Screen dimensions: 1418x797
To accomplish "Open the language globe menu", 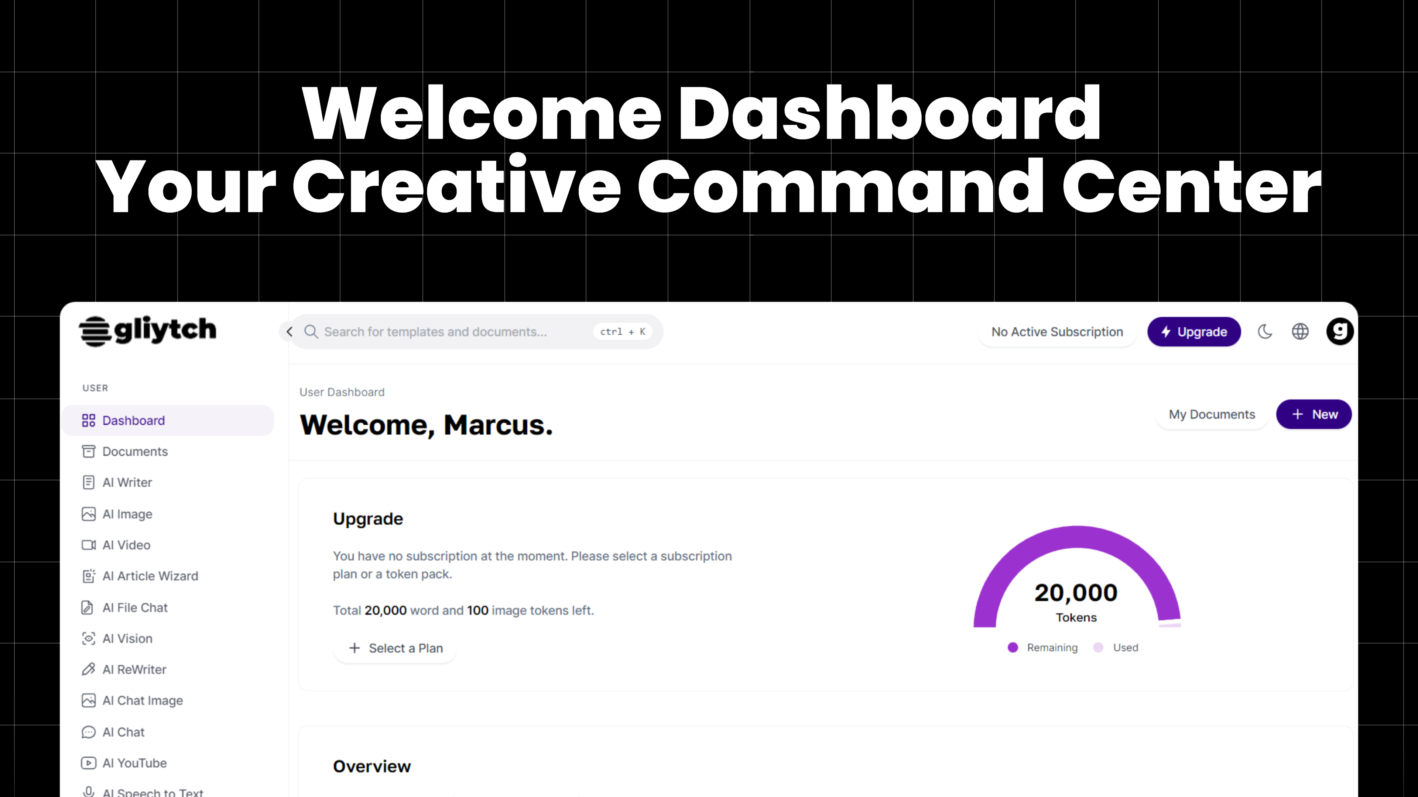I will point(1300,332).
